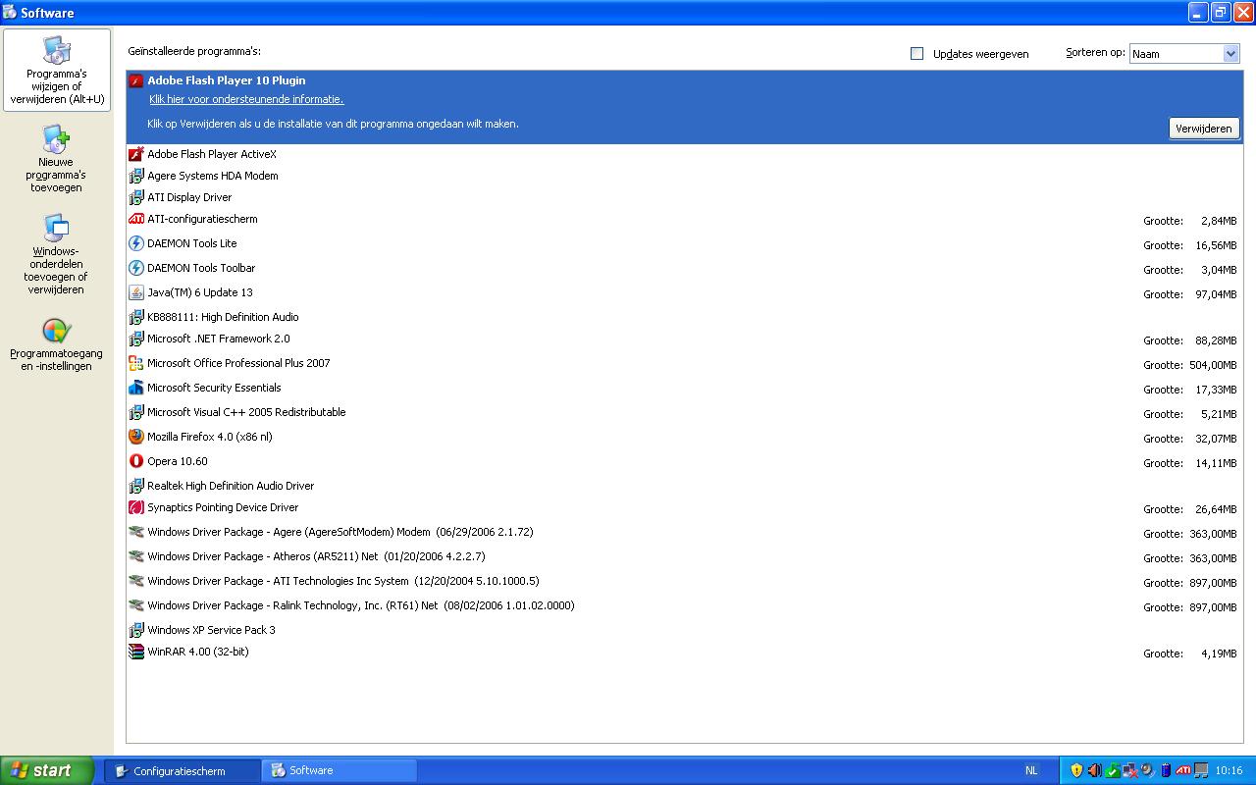Click the Microsoft Office Professional Plus 2007 icon
This screenshot has width=1256, height=785.
(136, 363)
